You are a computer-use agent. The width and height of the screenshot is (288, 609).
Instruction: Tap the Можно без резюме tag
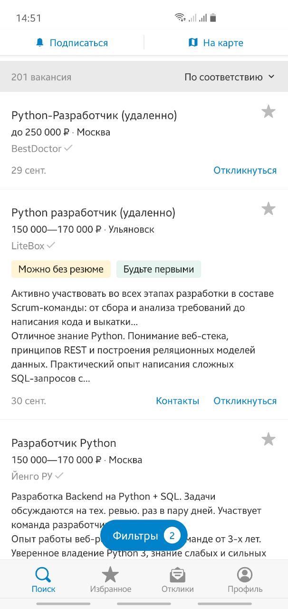(x=61, y=269)
